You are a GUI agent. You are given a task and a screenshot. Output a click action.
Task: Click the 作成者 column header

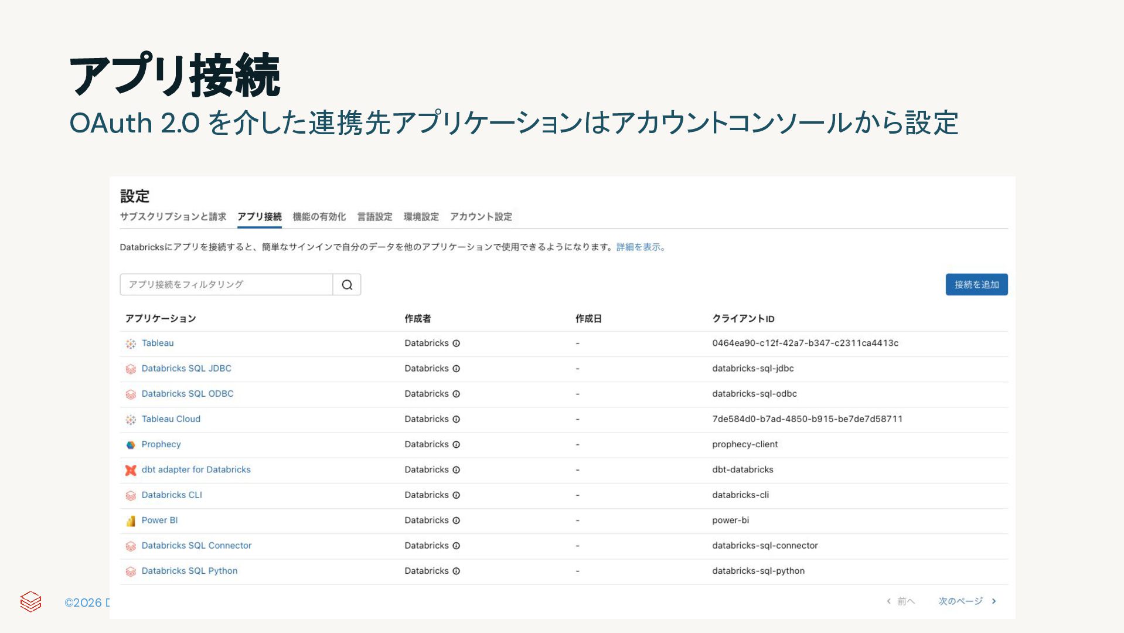pyautogui.click(x=418, y=319)
